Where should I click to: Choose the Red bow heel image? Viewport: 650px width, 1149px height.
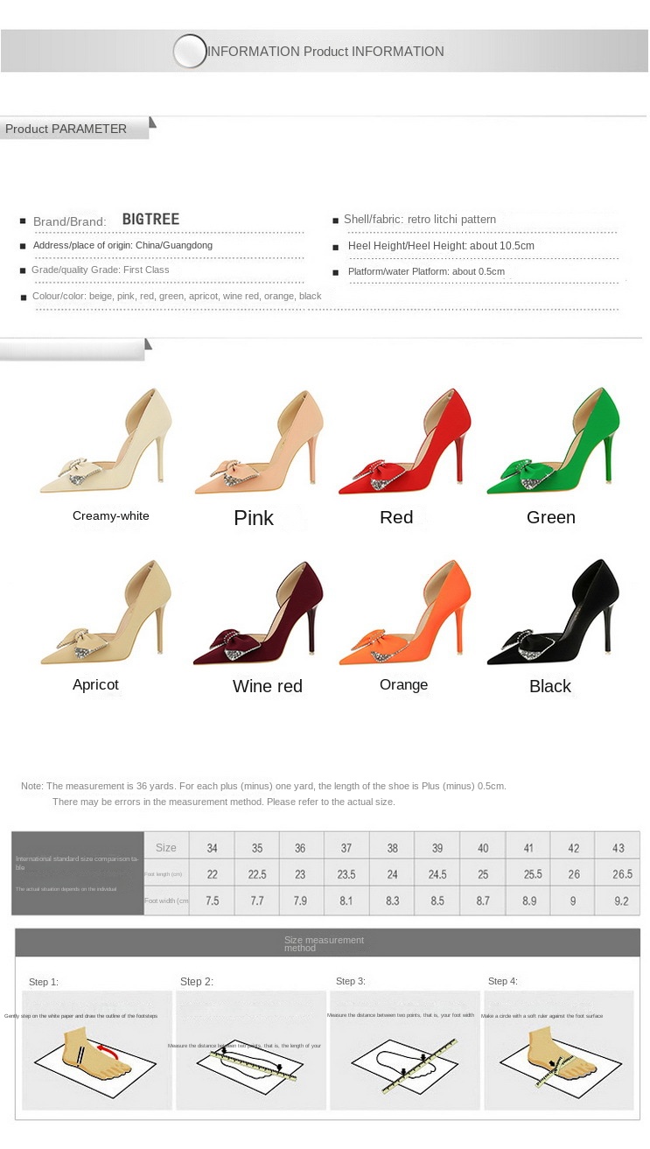(x=405, y=441)
